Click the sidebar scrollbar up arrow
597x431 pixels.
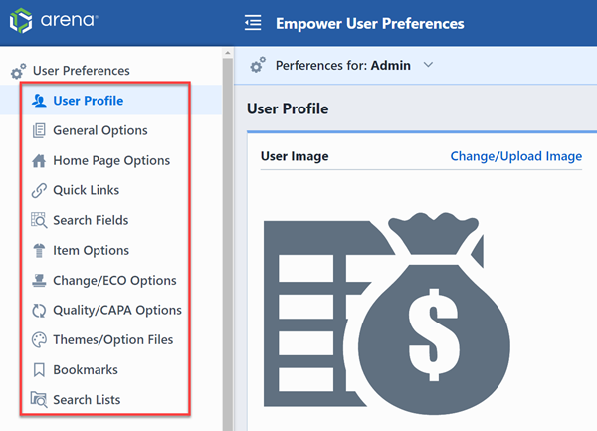pyautogui.click(x=228, y=53)
